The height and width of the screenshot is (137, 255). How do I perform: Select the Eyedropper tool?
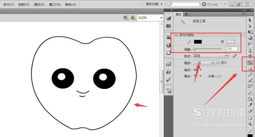point(250,105)
